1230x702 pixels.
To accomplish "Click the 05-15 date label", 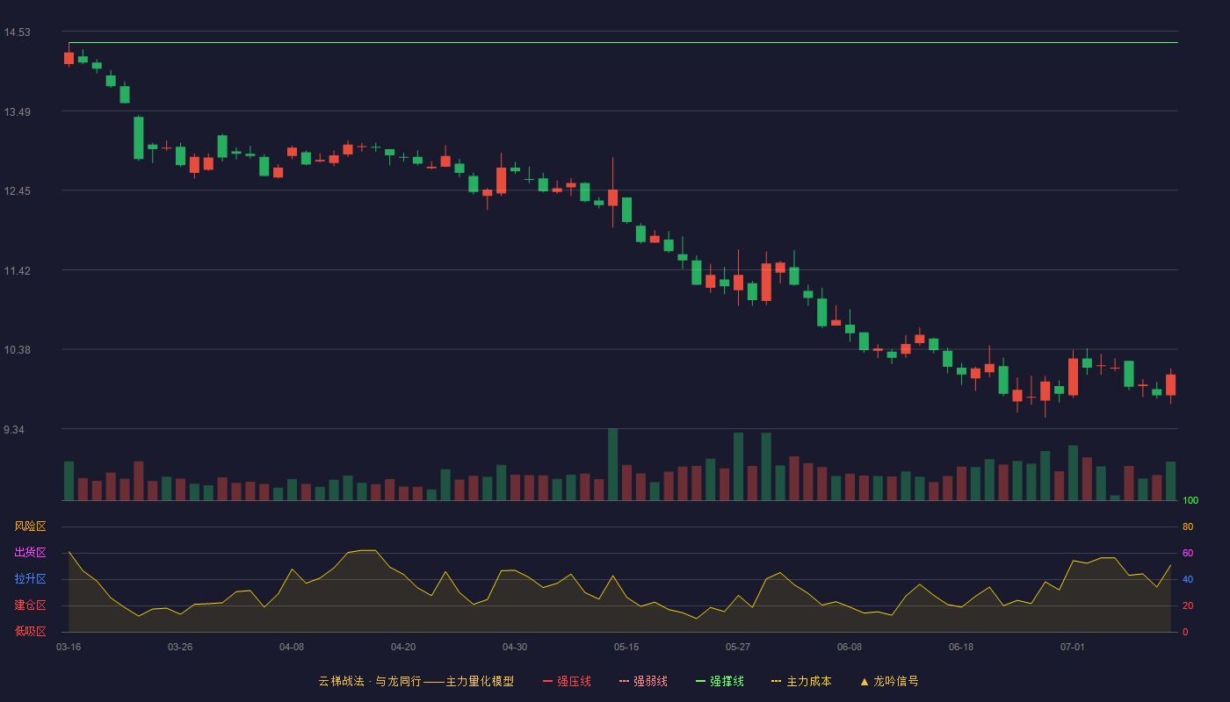I will click(x=626, y=647).
